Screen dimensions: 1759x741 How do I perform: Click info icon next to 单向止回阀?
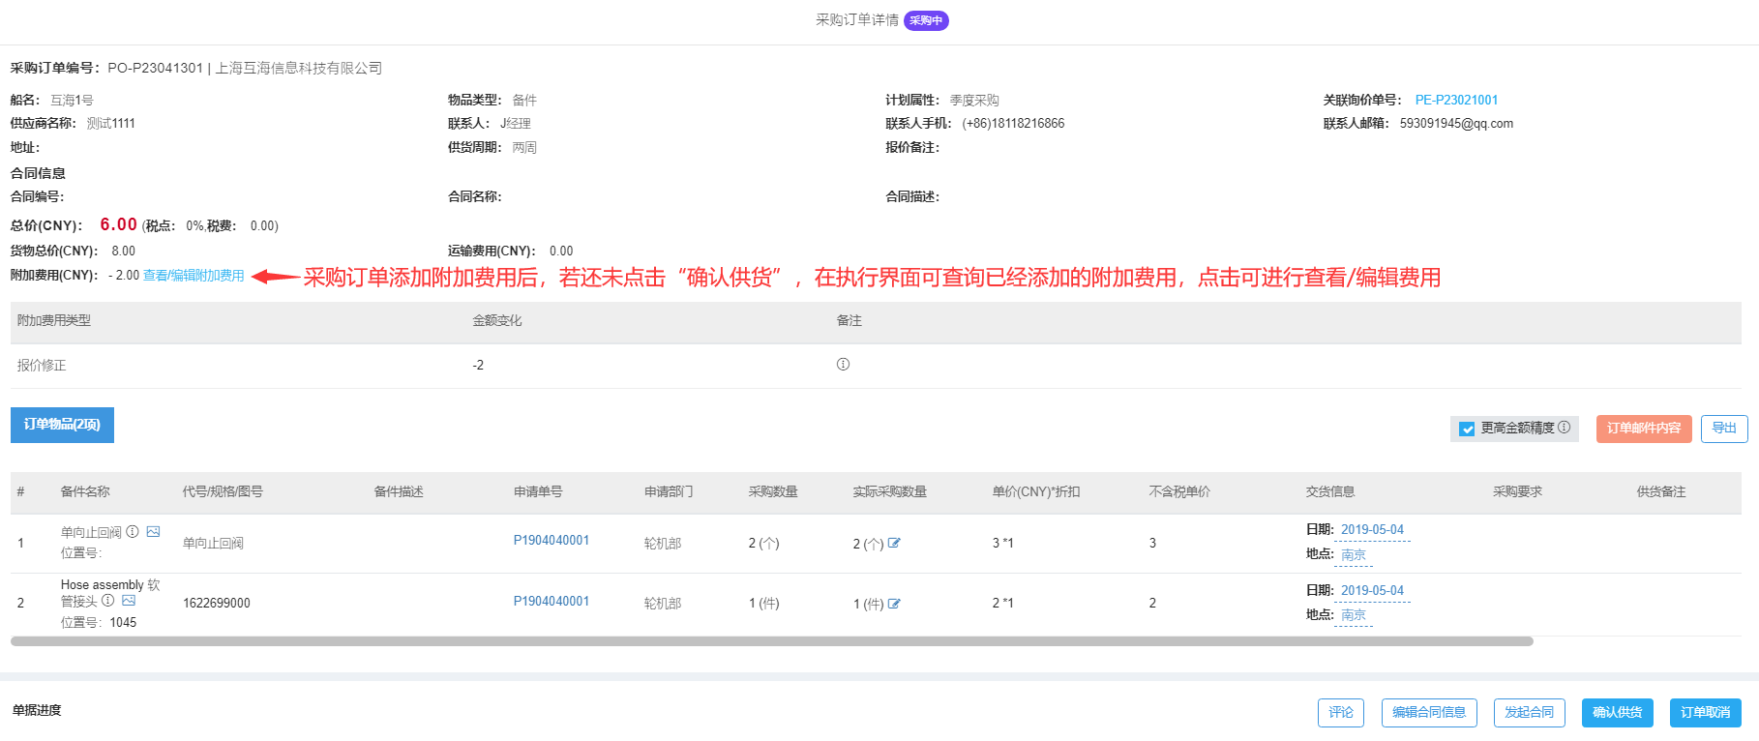point(133,531)
